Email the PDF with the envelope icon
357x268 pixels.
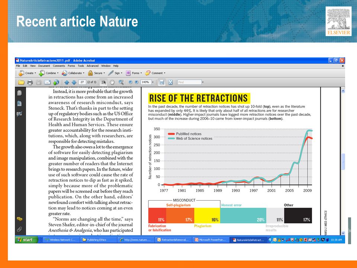click(47, 82)
